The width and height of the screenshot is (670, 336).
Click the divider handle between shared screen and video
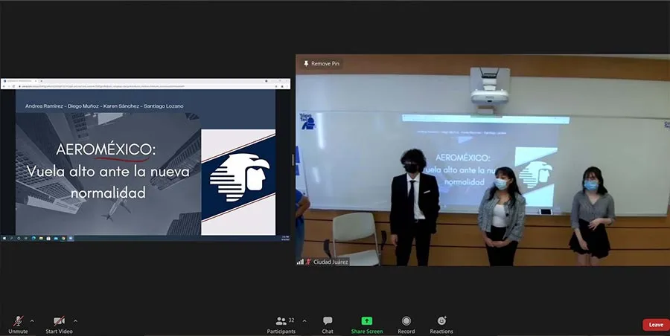coord(293,160)
